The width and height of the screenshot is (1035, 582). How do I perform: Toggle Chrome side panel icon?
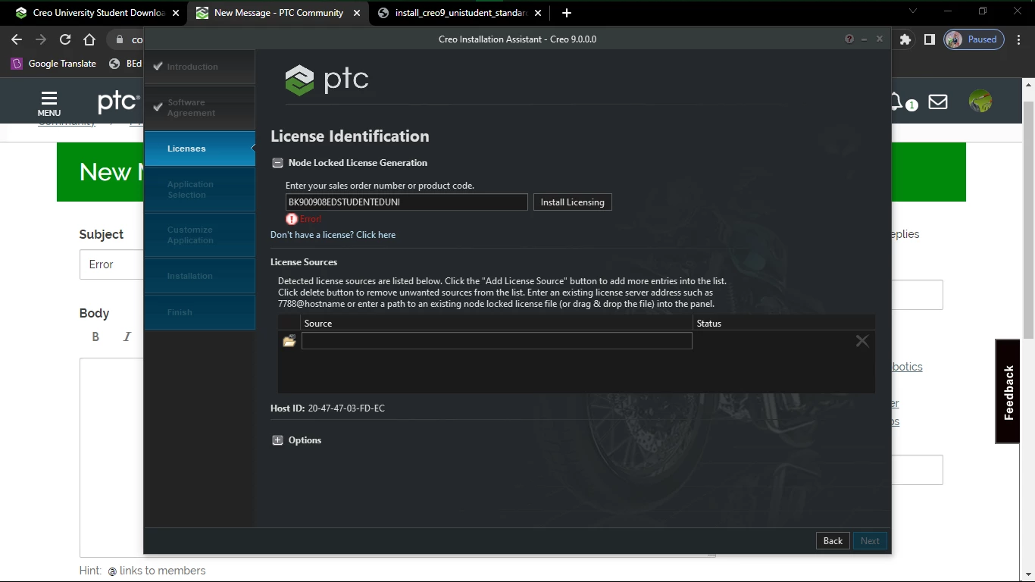tap(929, 39)
